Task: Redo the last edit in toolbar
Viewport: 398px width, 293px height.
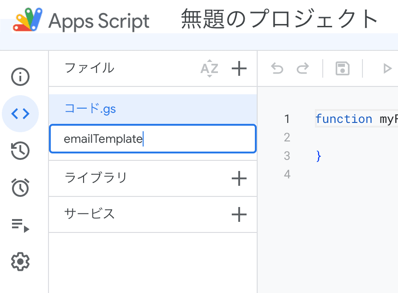Action: click(x=302, y=69)
